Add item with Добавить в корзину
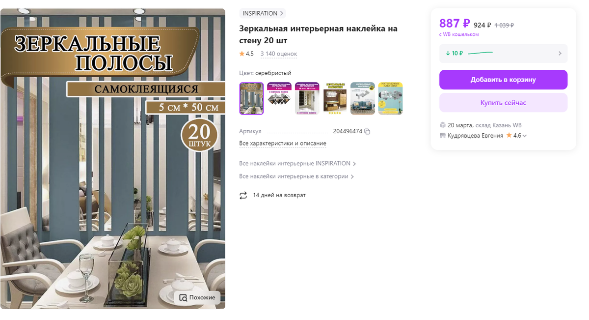Screen dimensions: 589x320 (503, 80)
